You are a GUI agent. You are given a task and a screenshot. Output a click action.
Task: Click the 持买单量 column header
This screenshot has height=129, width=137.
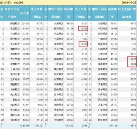(68, 13)
